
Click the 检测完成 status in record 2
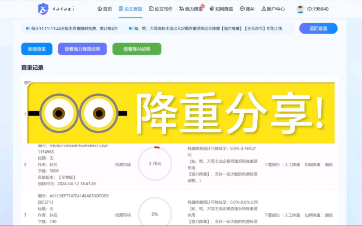pos(123,165)
